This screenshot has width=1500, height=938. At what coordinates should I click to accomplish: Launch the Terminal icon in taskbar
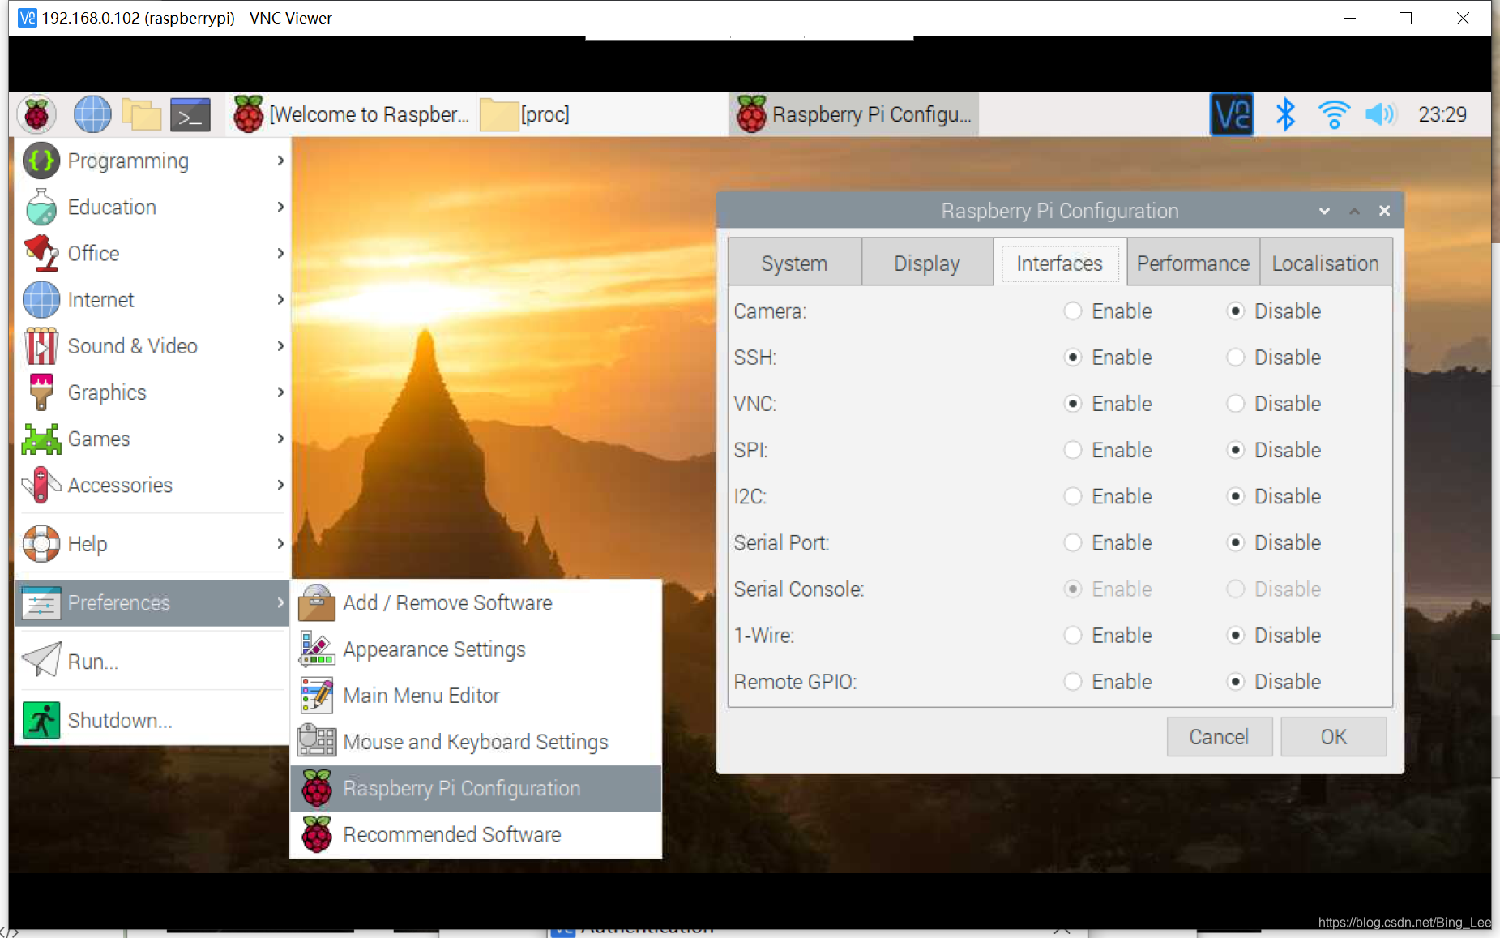(190, 114)
